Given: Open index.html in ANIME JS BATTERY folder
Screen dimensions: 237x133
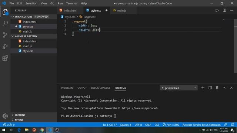Looking at the screenshot, I should pyautogui.click(x=34, y=41).
